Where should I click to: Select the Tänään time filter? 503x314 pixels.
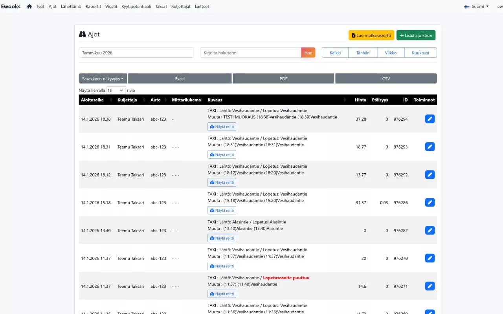[363, 53]
